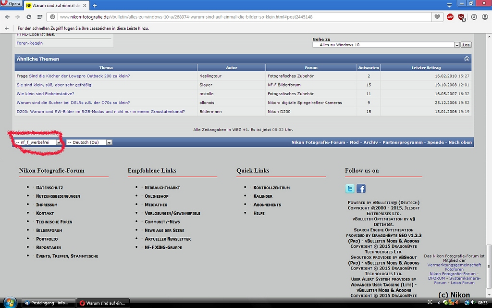Open the Kalender quick link
492x308 pixels.
tap(263, 196)
